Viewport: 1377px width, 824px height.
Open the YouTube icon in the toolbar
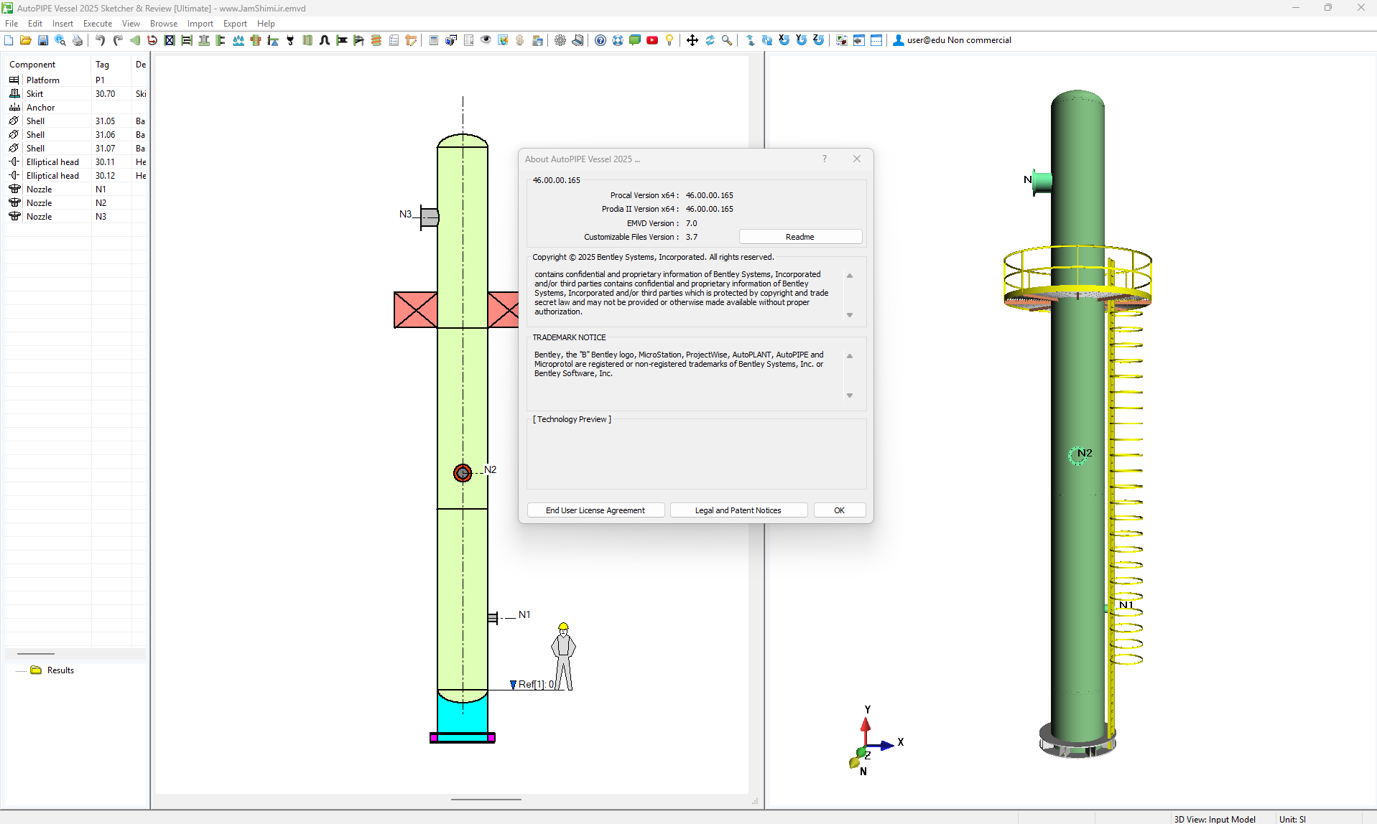tap(652, 40)
